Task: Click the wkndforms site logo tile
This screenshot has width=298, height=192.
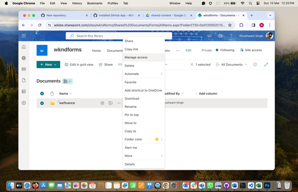Action: pyautogui.click(x=42, y=50)
